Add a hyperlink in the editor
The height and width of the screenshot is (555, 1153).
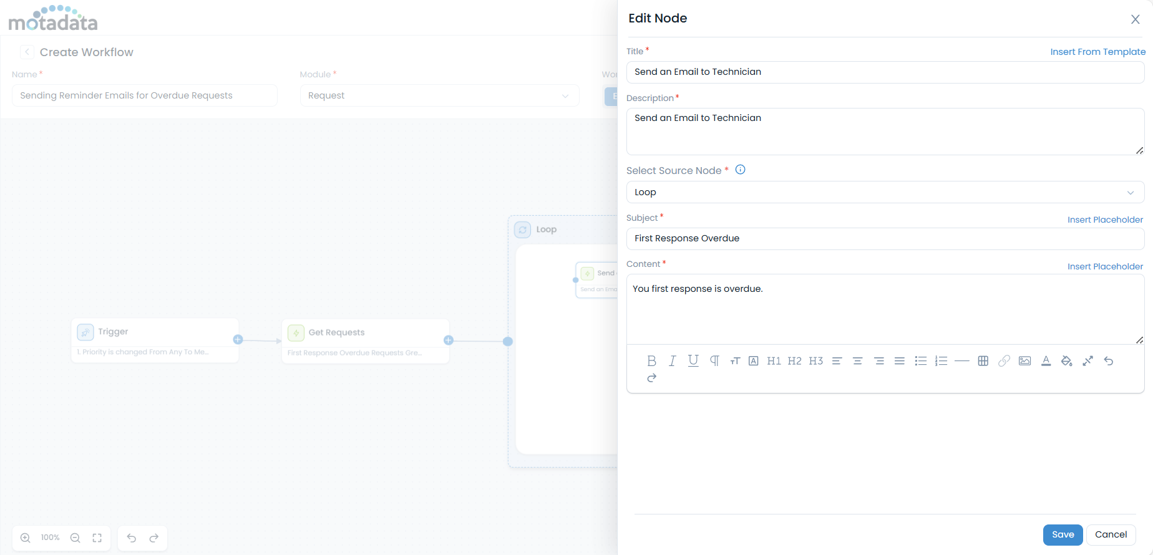pyautogui.click(x=1004, y=361)
